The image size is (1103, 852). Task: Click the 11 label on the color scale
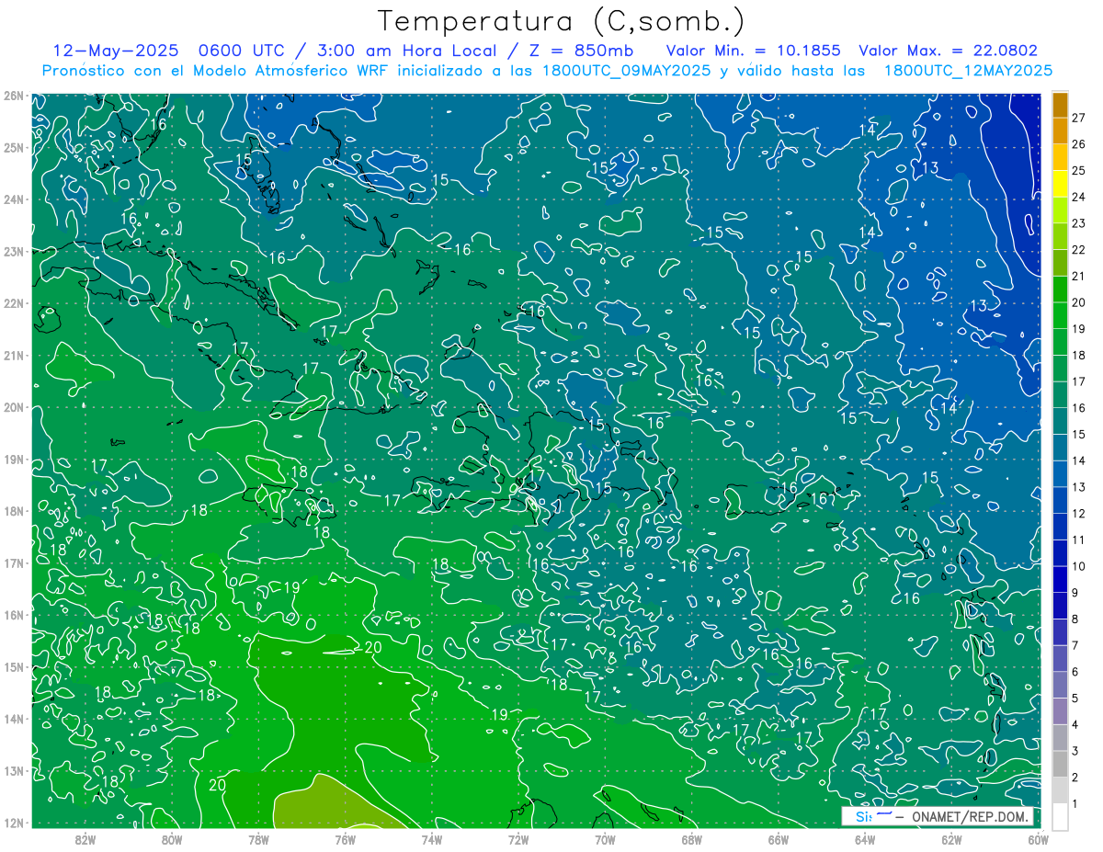click(1078, 540)
